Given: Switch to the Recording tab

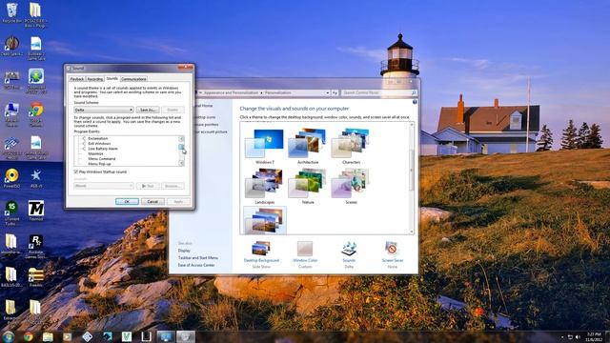Looking at the screenshot, I should click(x=95, y=79).
